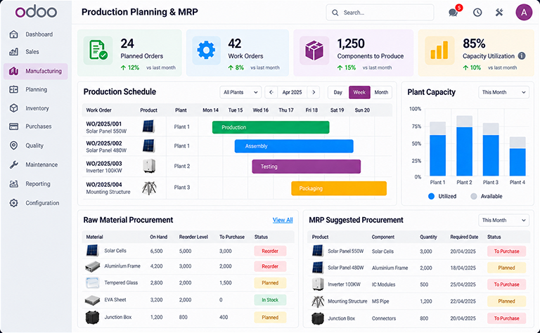Select work order WO/2025/003
The height and width of the screenshot is (333, 540).
pos(103,164)
